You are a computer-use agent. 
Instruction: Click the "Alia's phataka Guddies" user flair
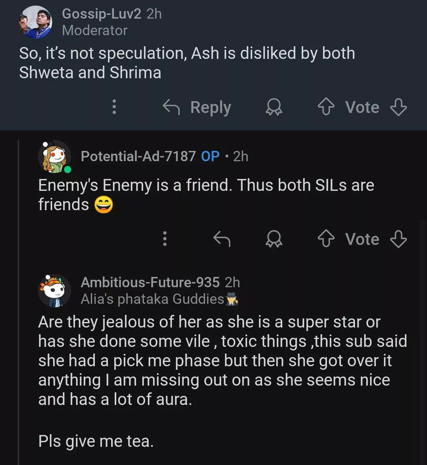pyautogui.click(x=159, y=299)
